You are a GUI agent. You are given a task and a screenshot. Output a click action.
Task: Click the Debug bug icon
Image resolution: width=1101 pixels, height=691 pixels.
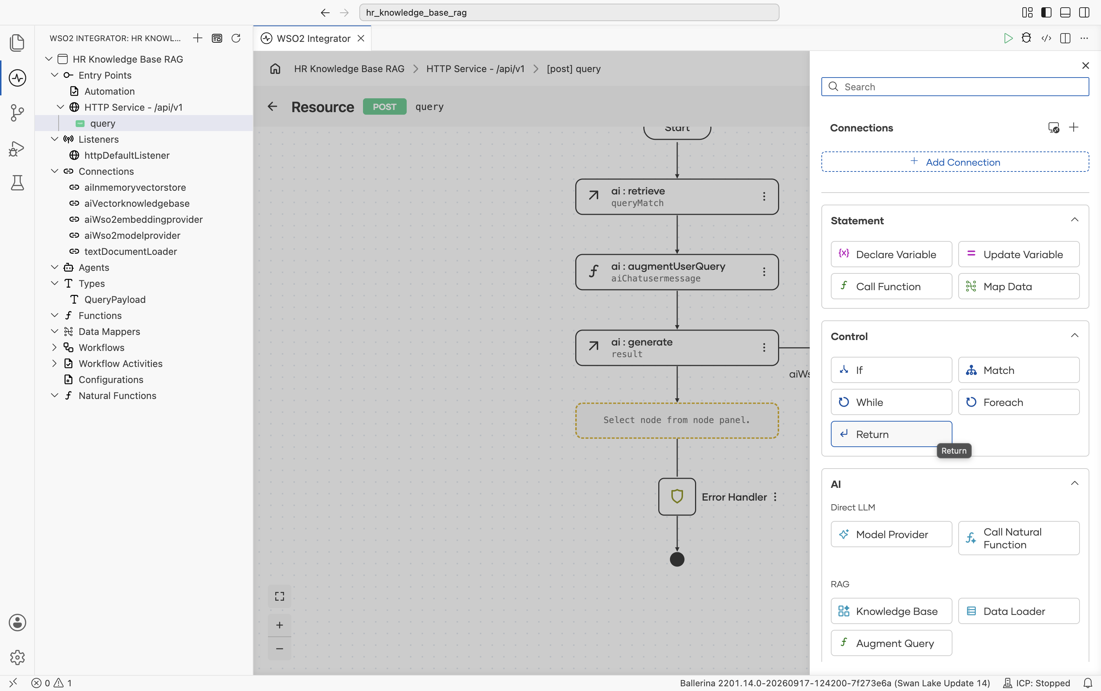(x=1026, y=38)
